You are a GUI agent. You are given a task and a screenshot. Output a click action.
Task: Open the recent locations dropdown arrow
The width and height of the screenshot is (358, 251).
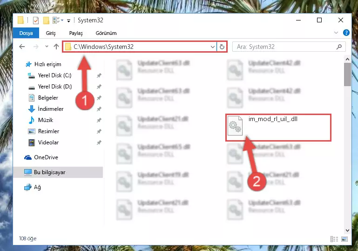[x=47, y=47]
